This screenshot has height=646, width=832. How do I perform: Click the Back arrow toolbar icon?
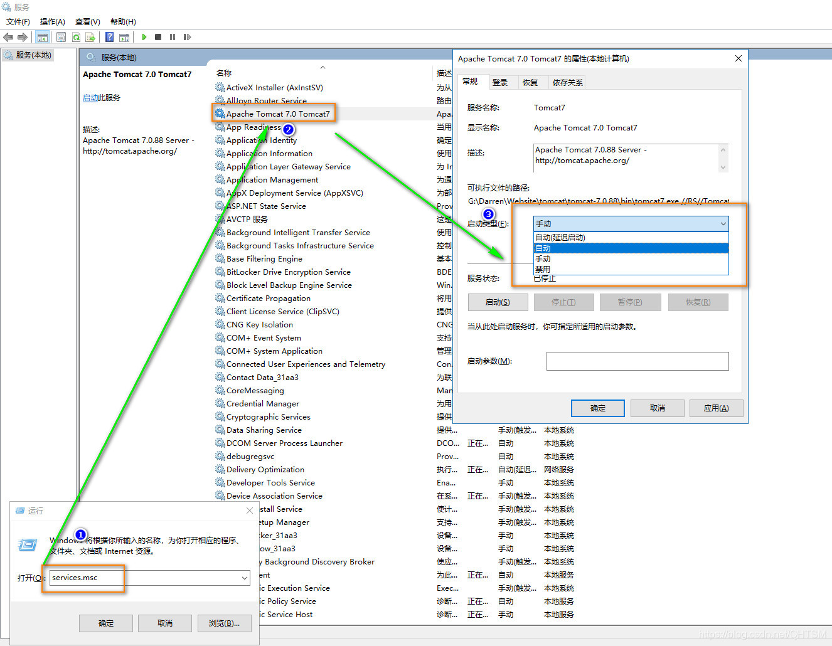(x=8, y=37)
